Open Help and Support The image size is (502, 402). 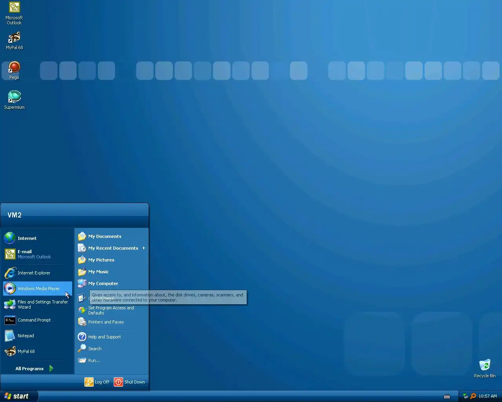tap(111, 337)
